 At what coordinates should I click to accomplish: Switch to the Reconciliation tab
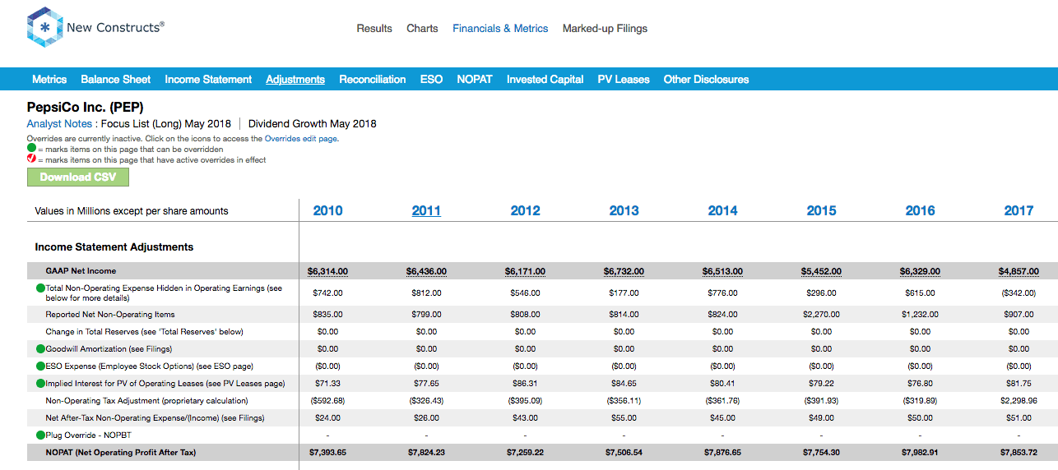click(373, 80)
